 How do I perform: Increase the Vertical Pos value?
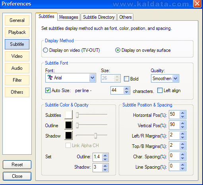click(183, 123)
